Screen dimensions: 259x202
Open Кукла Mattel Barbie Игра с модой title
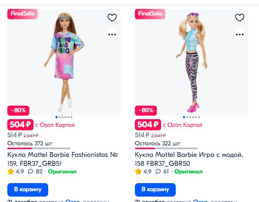pyautogui.click(x=189, y=159)
